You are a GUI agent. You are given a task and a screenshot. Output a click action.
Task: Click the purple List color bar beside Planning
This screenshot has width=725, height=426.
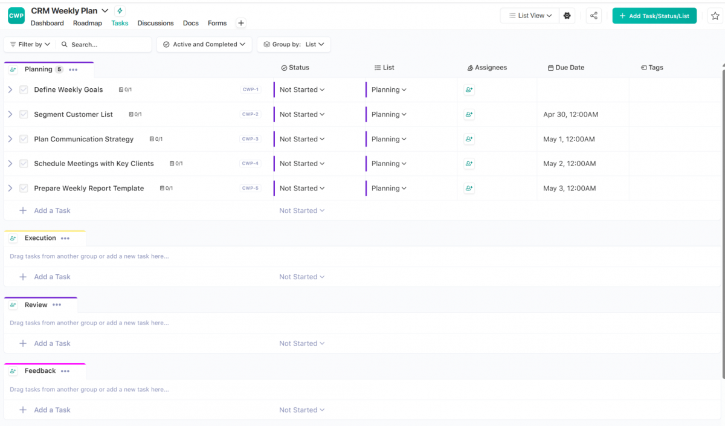tap(366, 89)
